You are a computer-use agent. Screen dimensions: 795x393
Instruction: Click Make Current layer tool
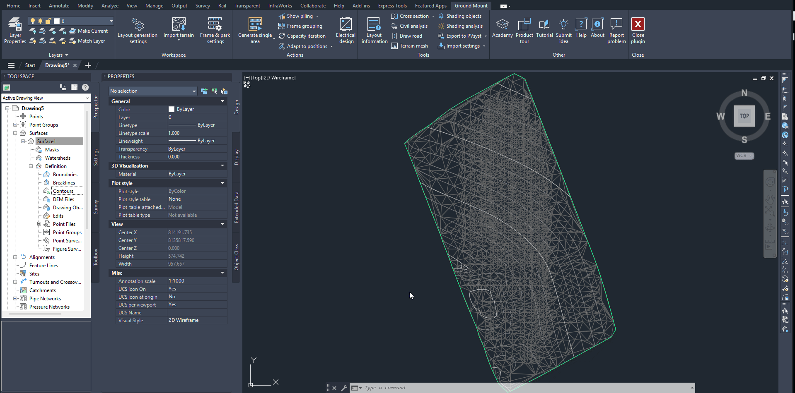pyautogui.click(x=88, y=31)
